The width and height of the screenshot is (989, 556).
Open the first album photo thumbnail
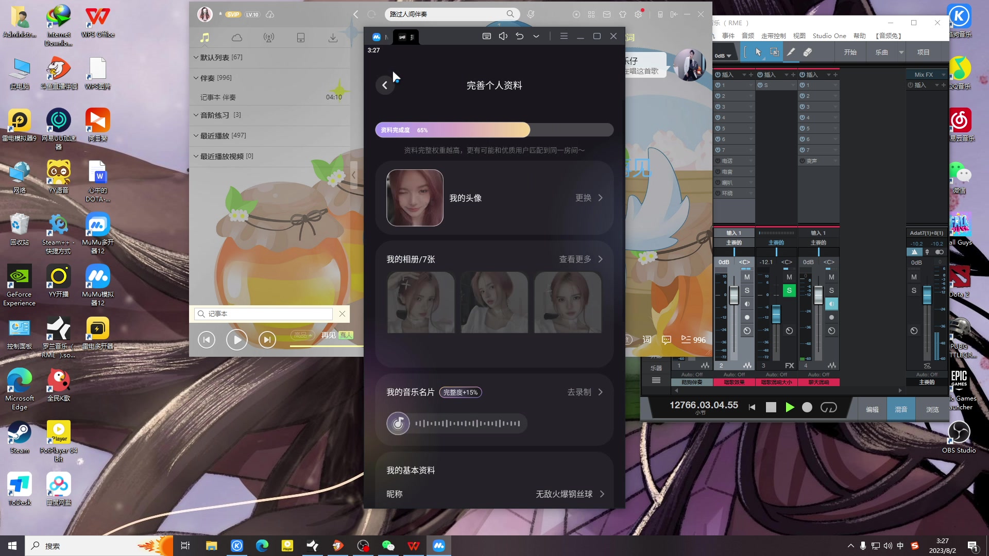click(x=421, y=303)
